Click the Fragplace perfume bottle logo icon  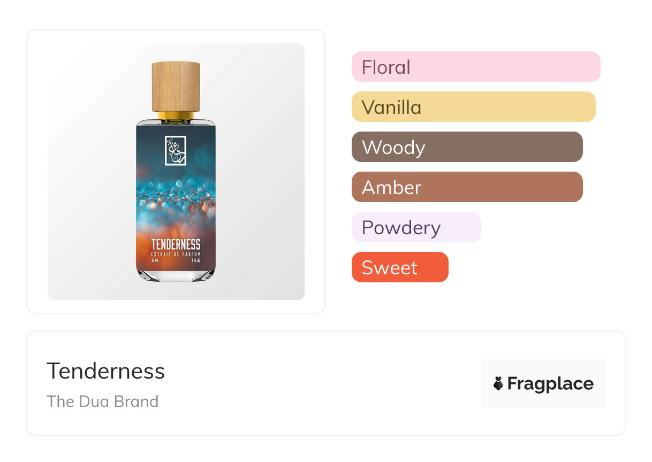(x=498, y=383)
